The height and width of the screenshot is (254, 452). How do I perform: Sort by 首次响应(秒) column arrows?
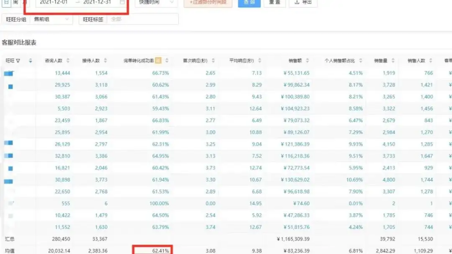[213, 60]
